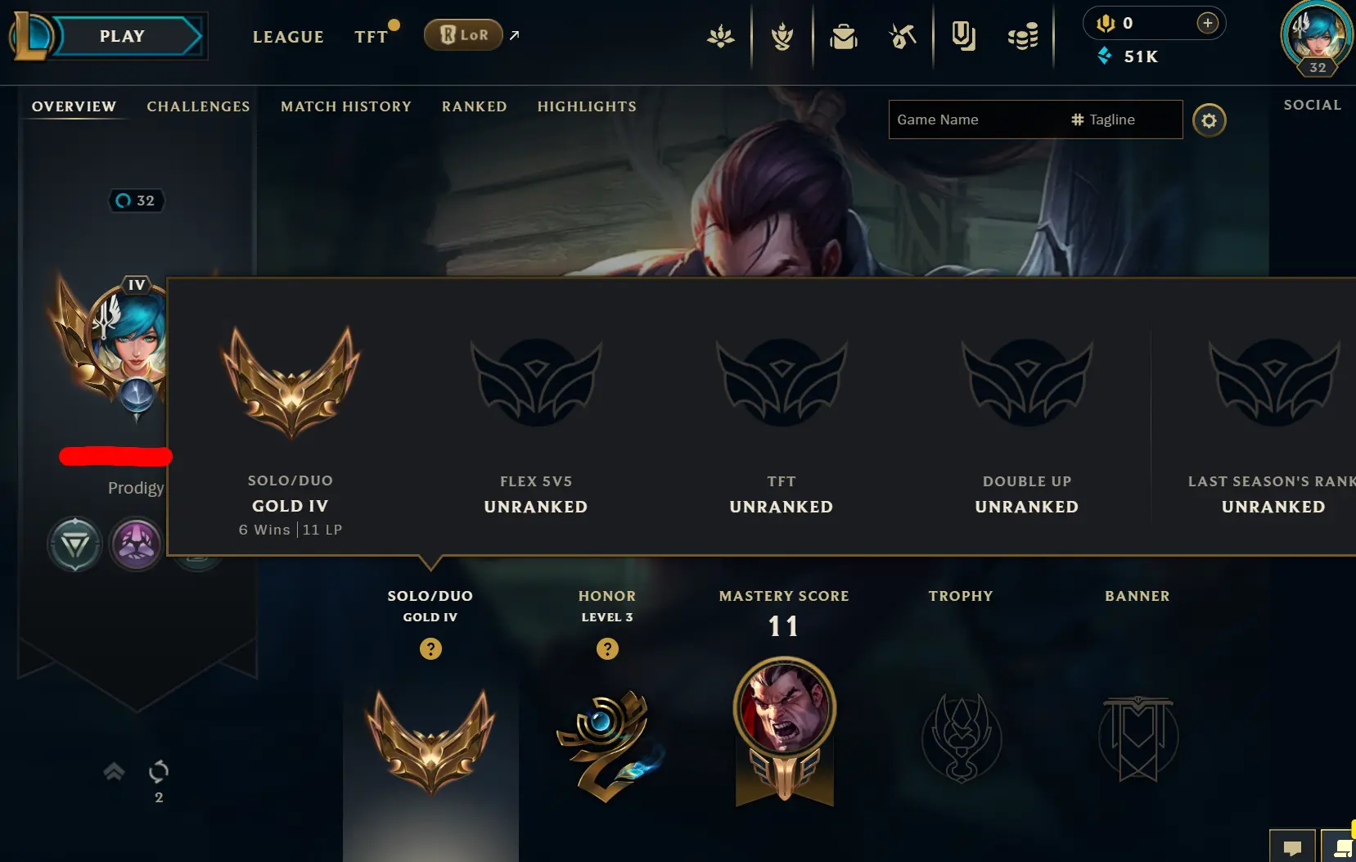Switch to the Match History tab
The image size is (1356, 862).
tap(346, 106)
